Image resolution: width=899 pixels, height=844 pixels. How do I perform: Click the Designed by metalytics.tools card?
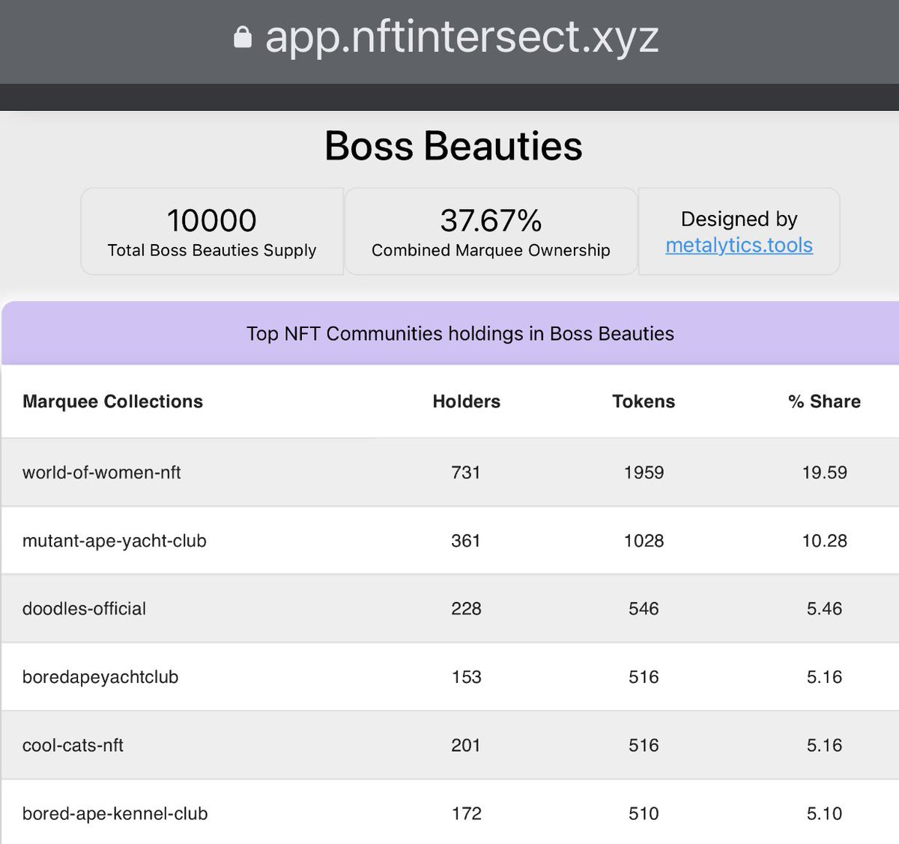click(x=739, y=231)
